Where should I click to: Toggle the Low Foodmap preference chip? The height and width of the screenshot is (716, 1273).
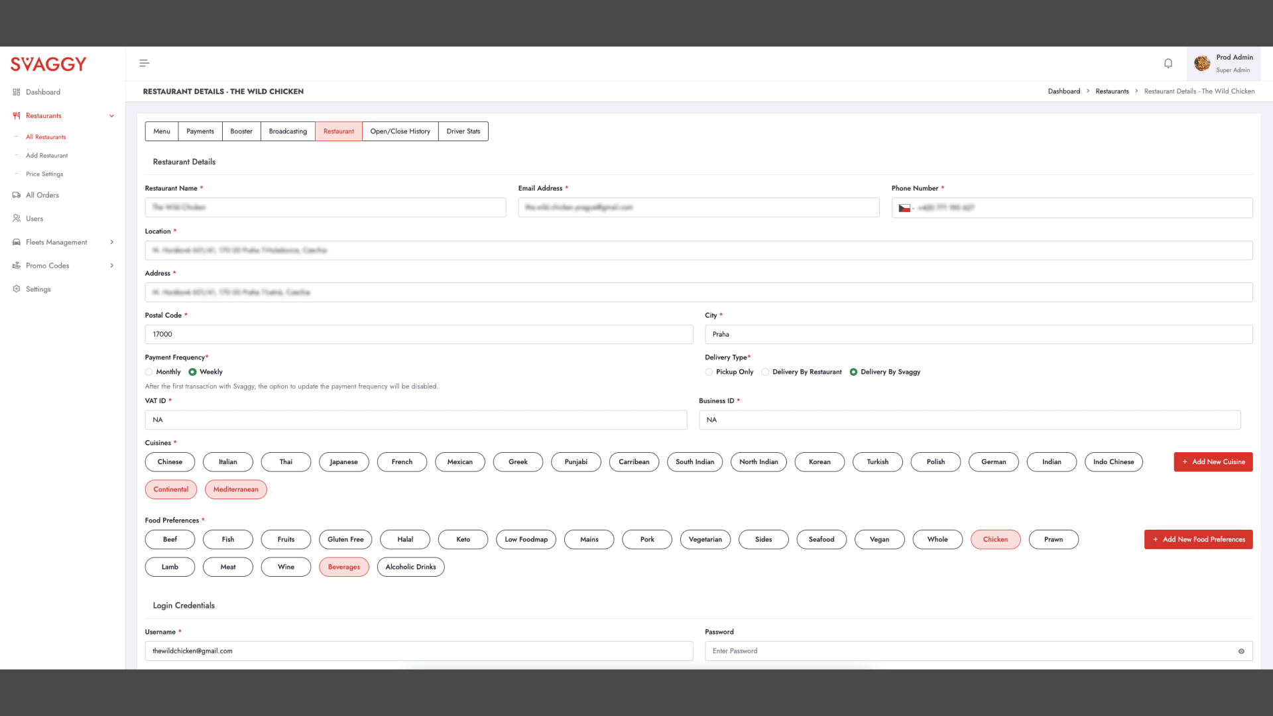pos(526,540)
